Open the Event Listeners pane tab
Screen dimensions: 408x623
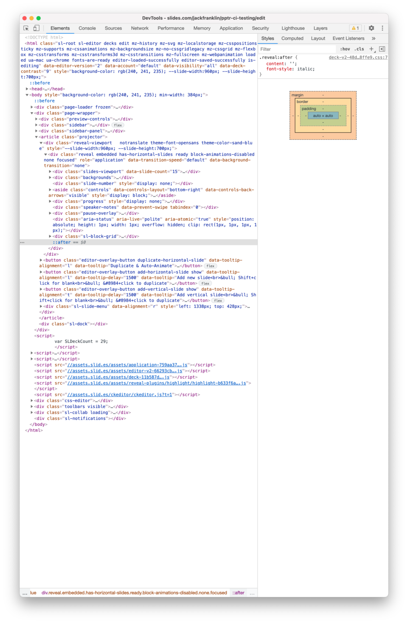click(x=348, y=38)
